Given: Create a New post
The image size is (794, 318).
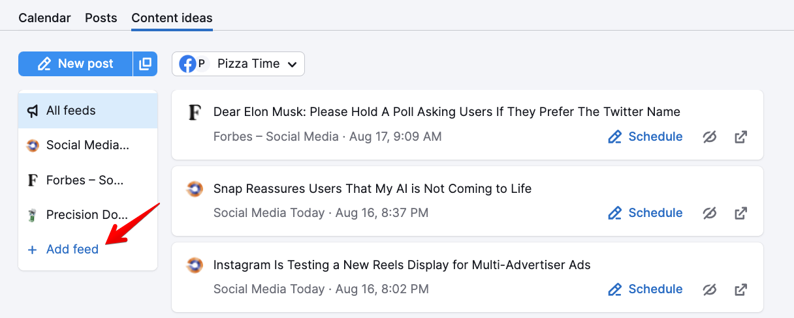Looking at the screenshot, I should (x=76, y=64).
